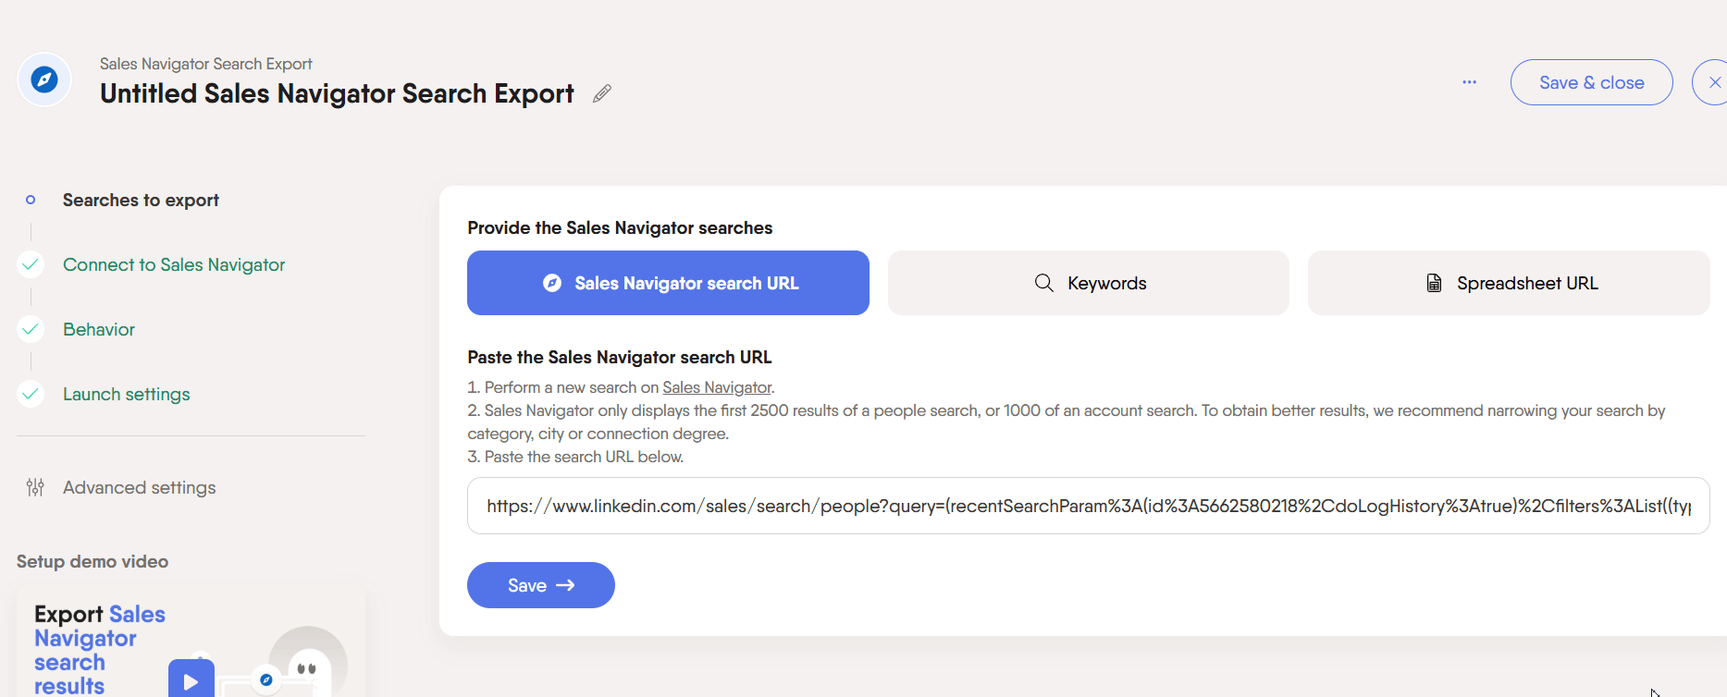Image resolution: width=1727 pixels, height=697 pixels.
Task: Click the Setup demo video heading
Action: coord(93,561)
